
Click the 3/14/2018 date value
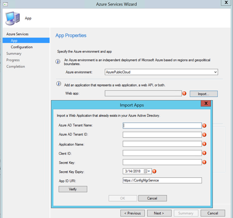click(133, 171)
